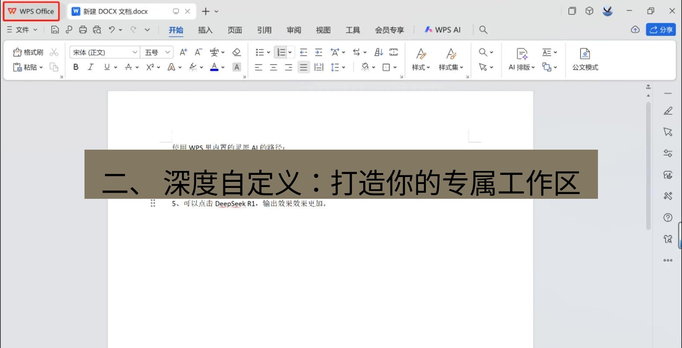Click the plus new tab button
This screenshot has width=682, height=348.
(206, 11)
